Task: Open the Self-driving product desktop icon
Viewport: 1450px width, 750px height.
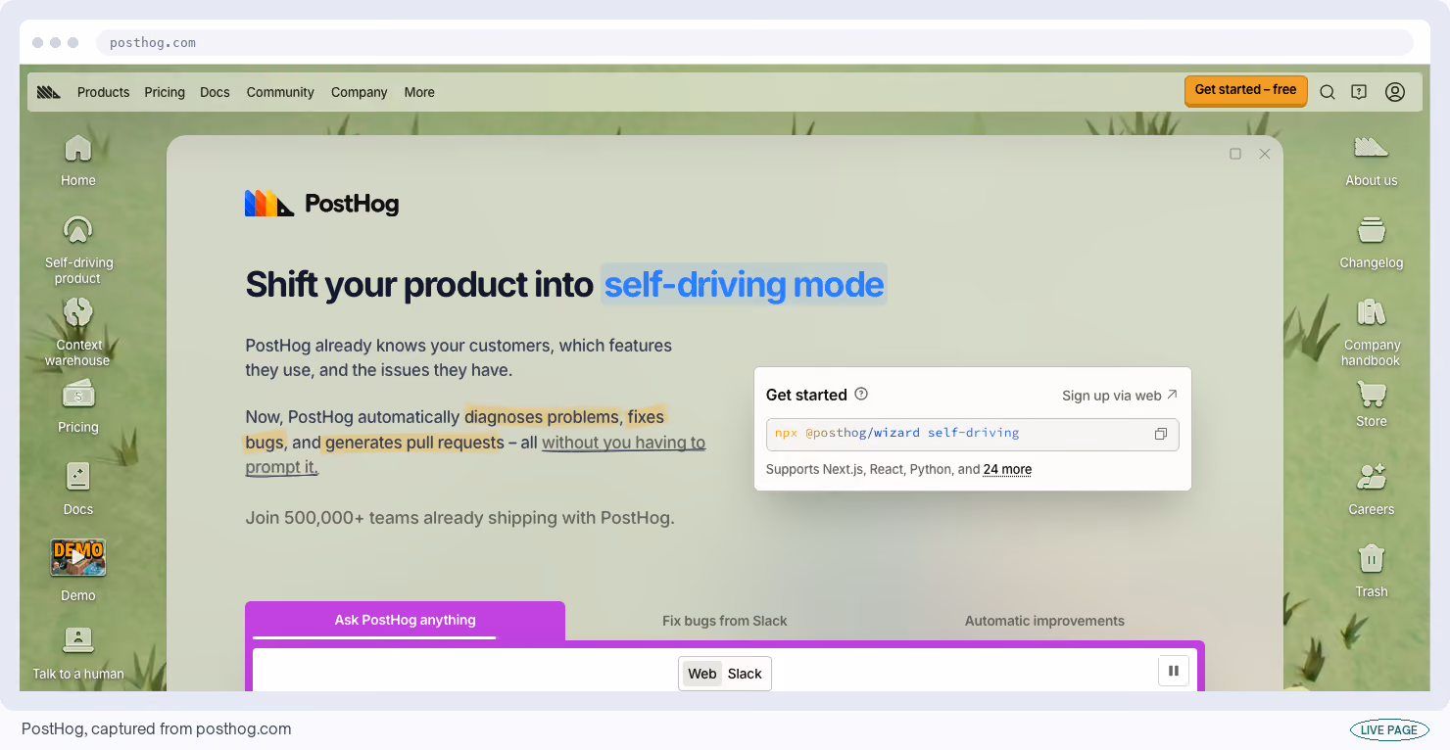Action: [x=78, y=231]
